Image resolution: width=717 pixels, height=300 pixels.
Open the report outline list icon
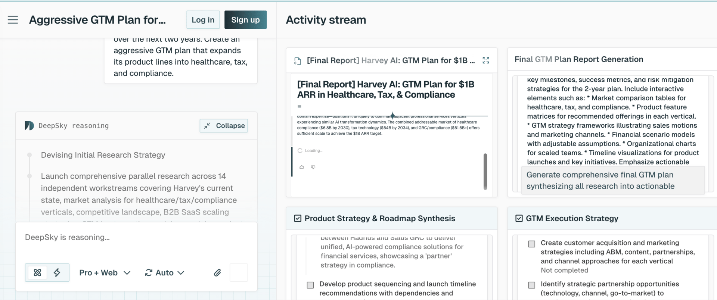[299, 107]
